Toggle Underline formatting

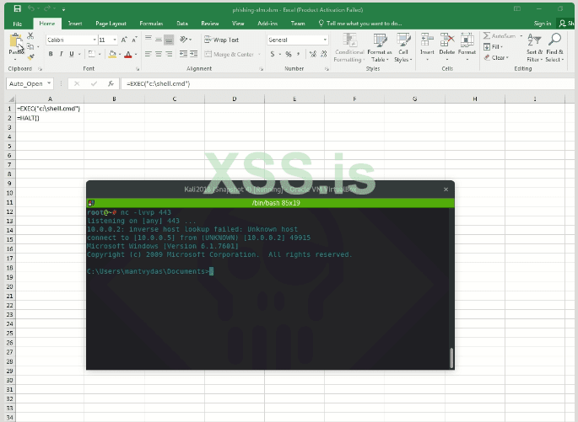point(72,54)
